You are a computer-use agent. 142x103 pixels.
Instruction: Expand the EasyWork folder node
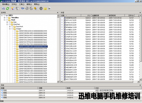tap(10, 26)
